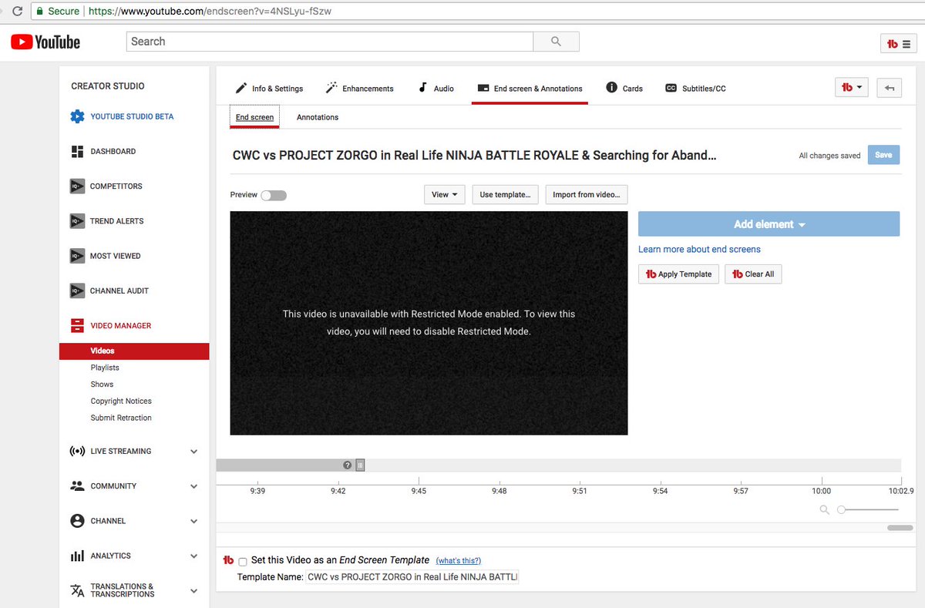
Task: Switch to the Annotations sub-tab
Action: click(318, 117)
